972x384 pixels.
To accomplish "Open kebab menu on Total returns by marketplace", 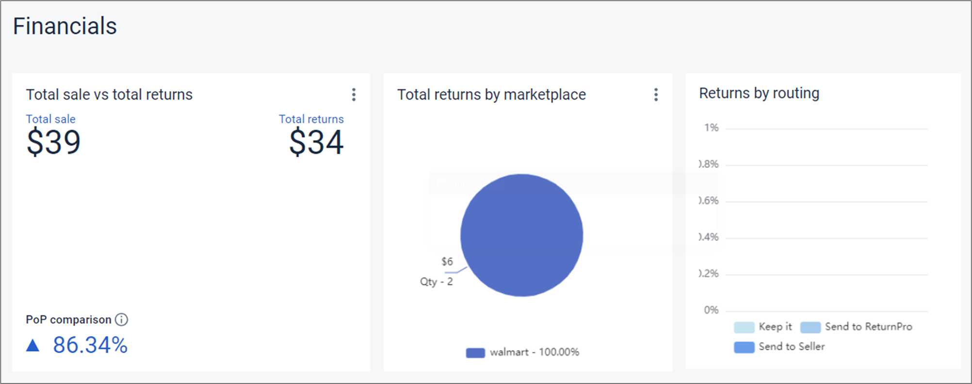I will (x=656, y=95).
